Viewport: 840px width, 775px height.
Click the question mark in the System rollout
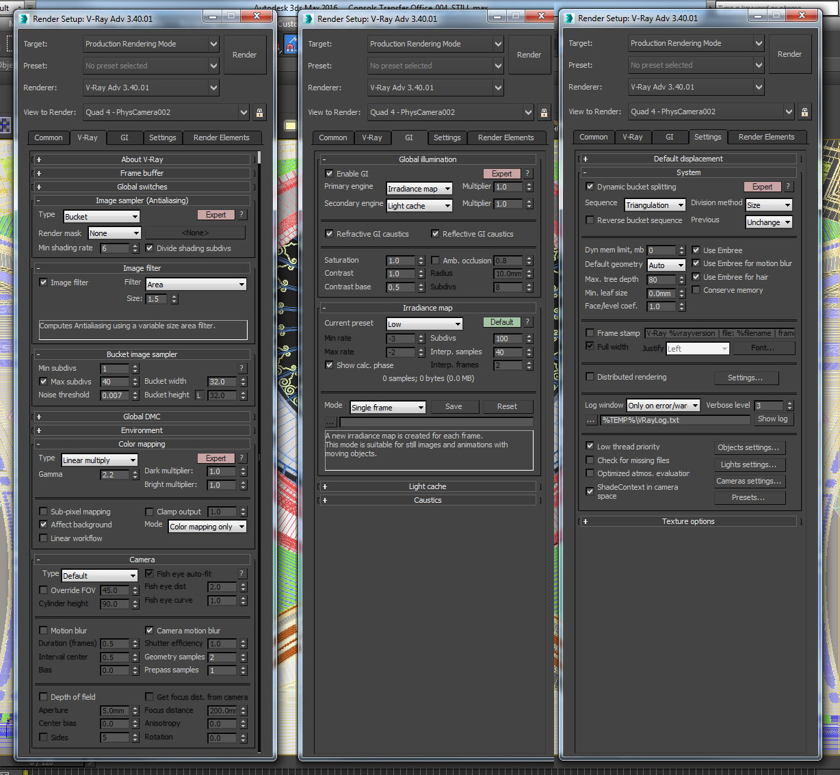click(x=788, y=187)
